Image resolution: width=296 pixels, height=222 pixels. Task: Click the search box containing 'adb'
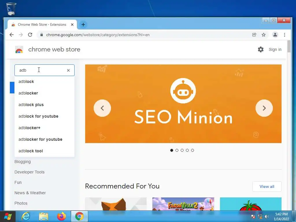44,70
